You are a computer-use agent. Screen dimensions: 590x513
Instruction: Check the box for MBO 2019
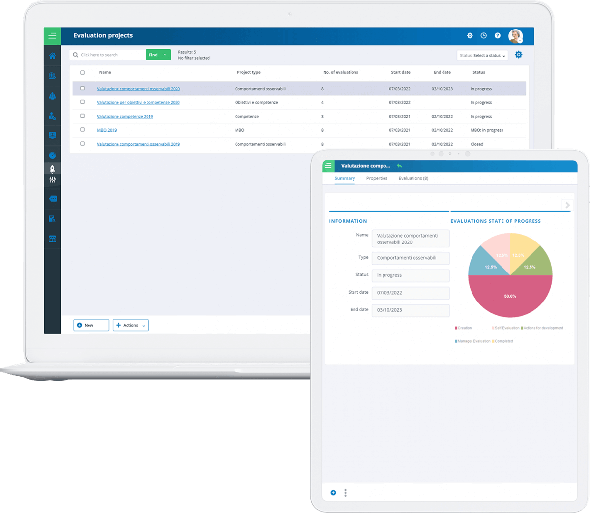point(82,130)
